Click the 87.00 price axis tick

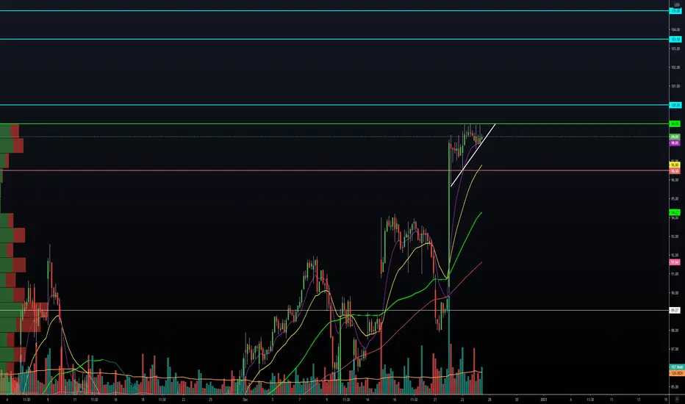tap(675, 349)
